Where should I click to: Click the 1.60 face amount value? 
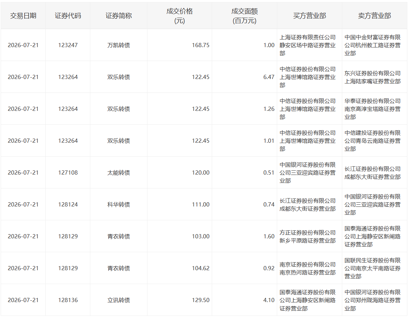[269, 236]
